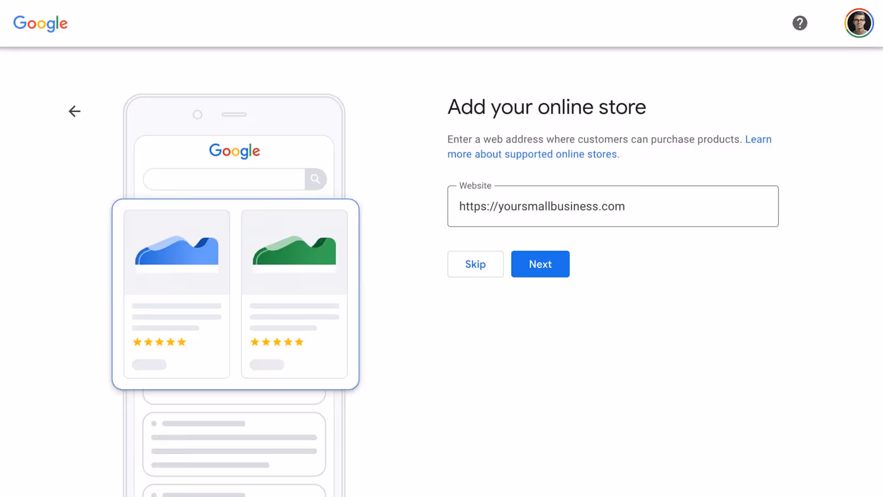Click the green shoe product image
The width and height of the screenshot is (883, 497).
294,252
